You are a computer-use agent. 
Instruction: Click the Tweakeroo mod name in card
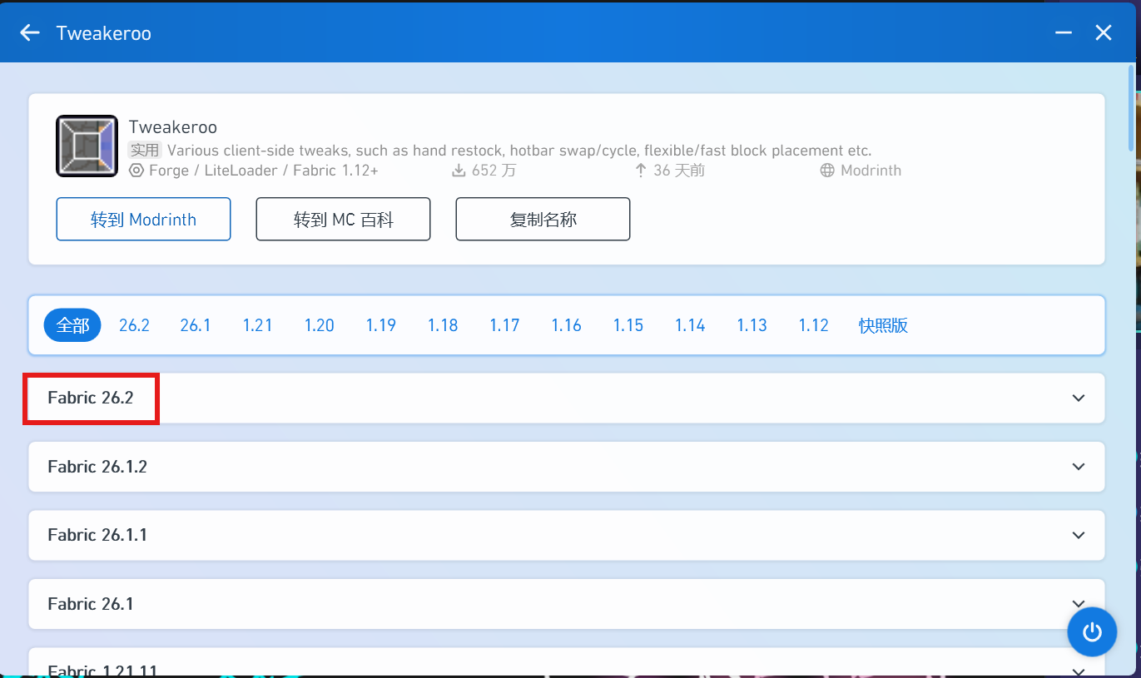click(173, 127)
